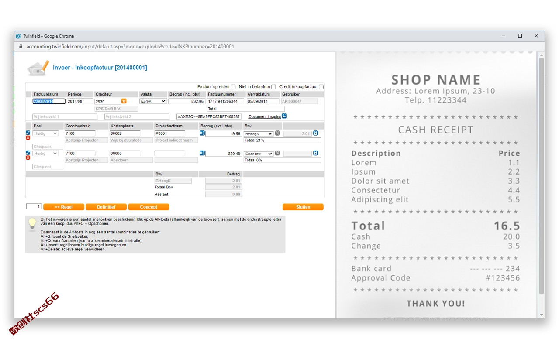
Task: Click the Crediteur field with 2939
Action: (x=107, y=101)
